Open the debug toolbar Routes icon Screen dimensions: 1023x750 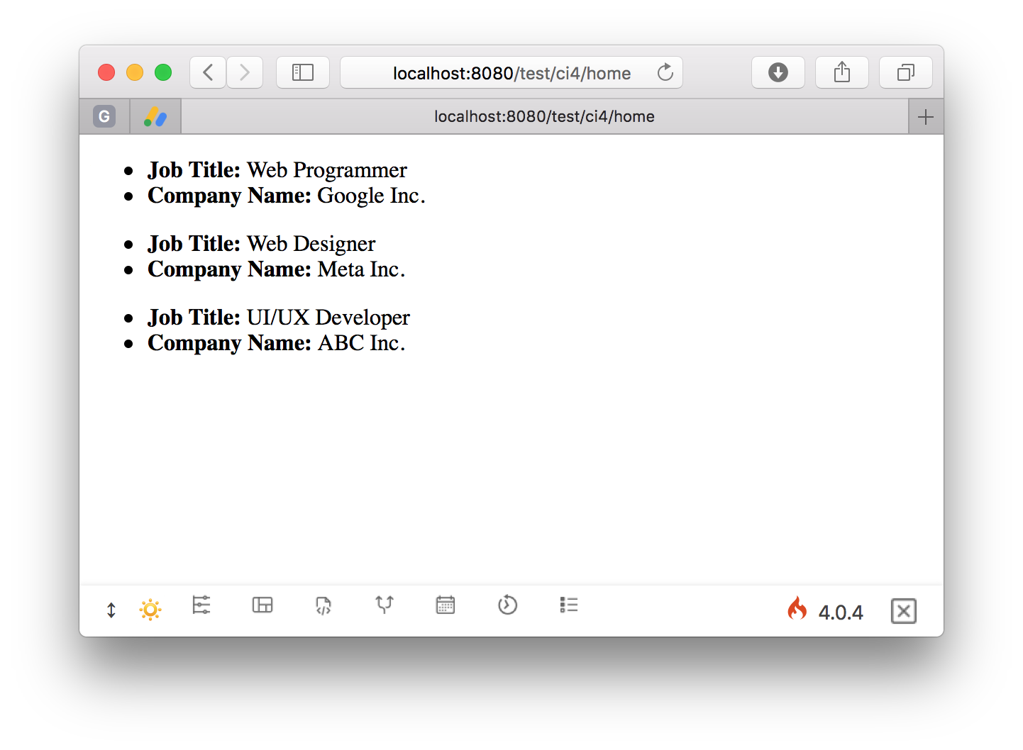tap(385, 605)
